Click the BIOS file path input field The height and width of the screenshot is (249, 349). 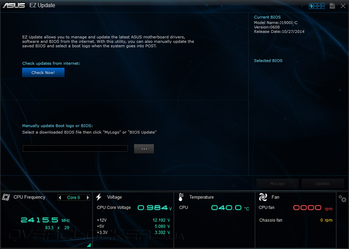pyautogui.click(x=75, y=148)
